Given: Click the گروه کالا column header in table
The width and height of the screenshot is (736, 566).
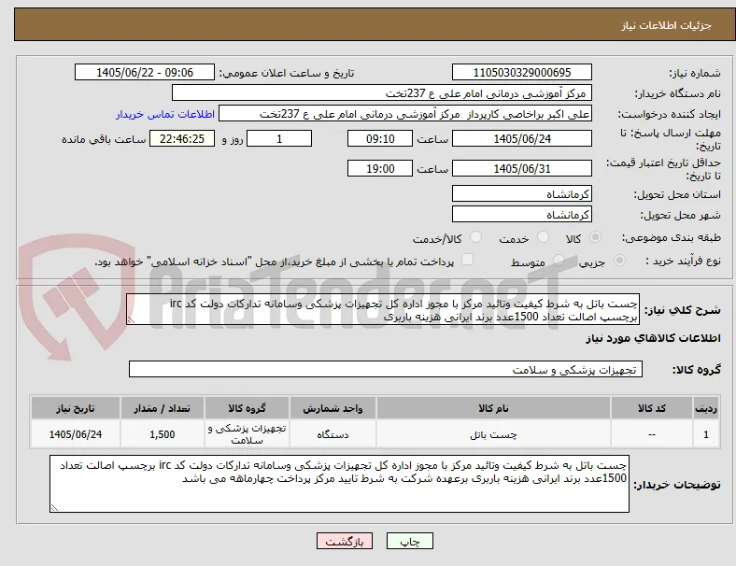Looking at the screenshot, I should tap(247, 408).
